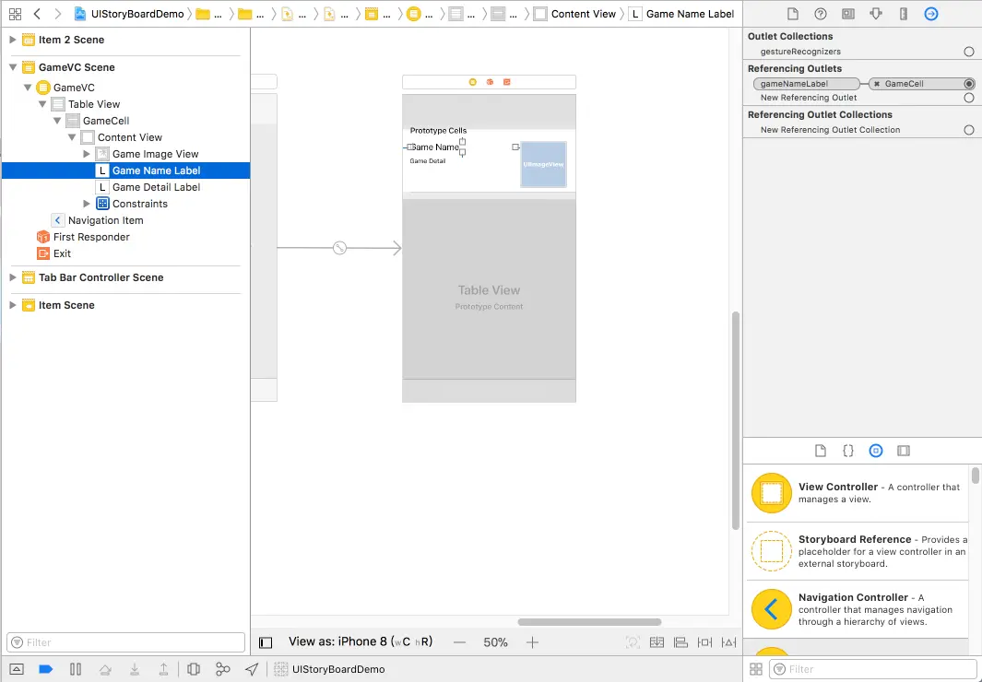Collapse the GameVC Scene disclosure triangle
The image size is (982, 682).
(13, 67)
